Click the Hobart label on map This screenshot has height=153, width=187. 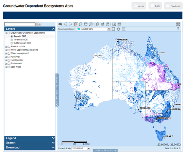pyautogui.click(x=168, y=136)
